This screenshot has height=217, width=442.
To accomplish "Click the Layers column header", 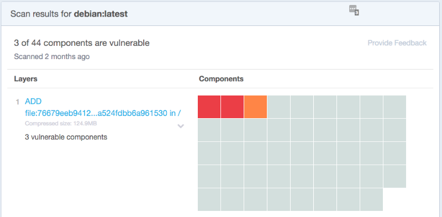I will click(25, 79).
